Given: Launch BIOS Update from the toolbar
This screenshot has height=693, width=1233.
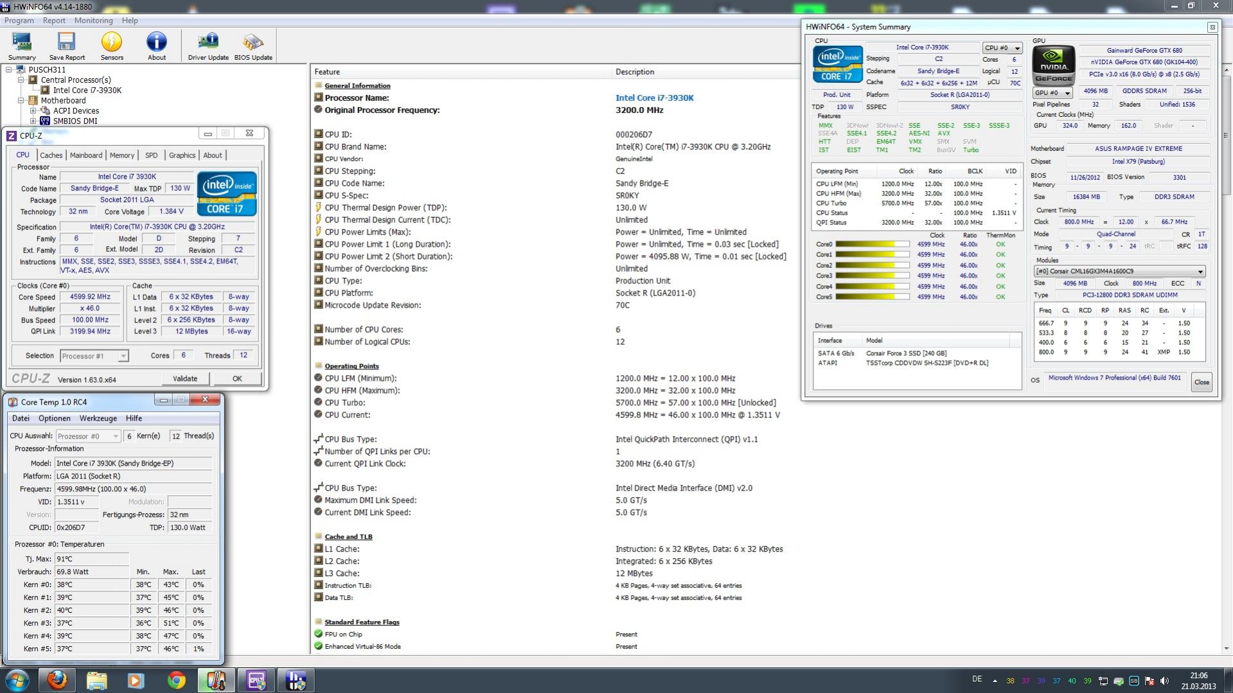Looking at the screenshot, I should click(253, 46).
